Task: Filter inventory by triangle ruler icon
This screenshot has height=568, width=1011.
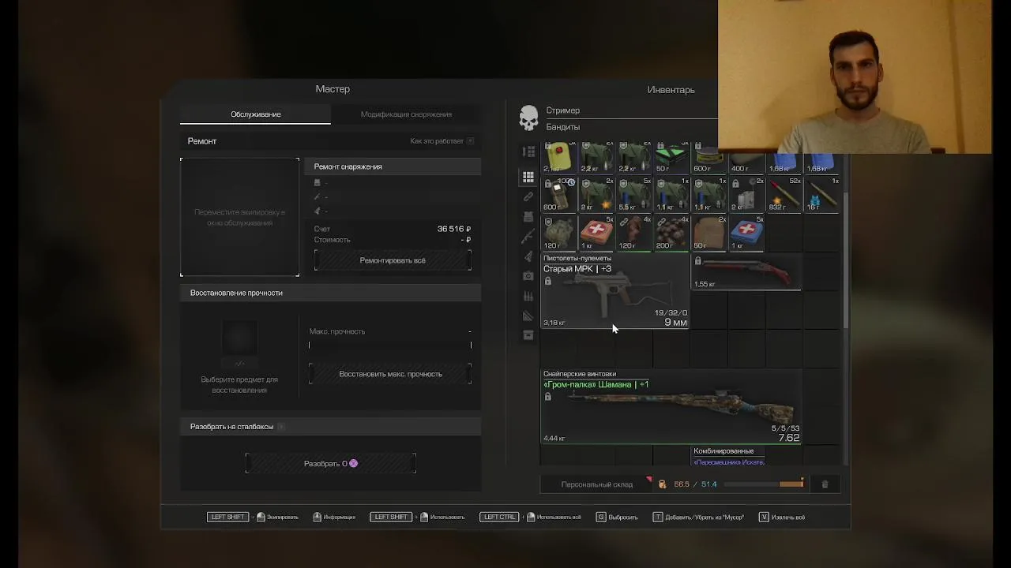Action: [x=528, y=316]
